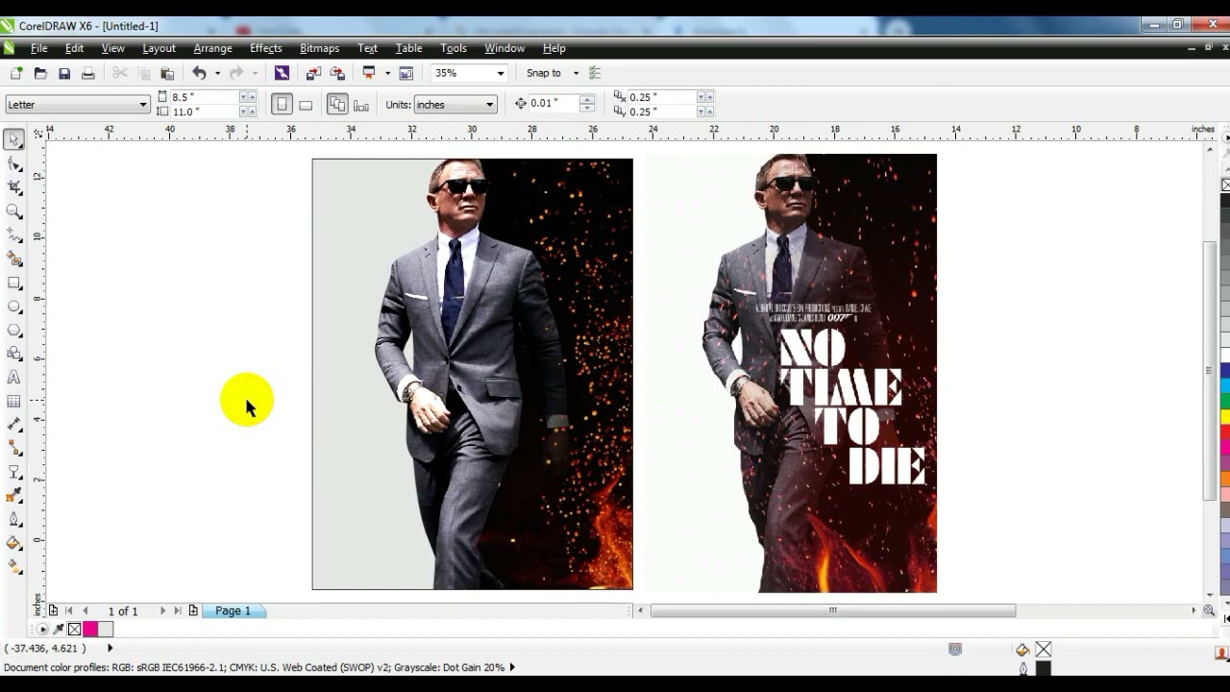Click the Export icon
The height and width of the screenshot is (692, 1230).
tap(337, 73)
